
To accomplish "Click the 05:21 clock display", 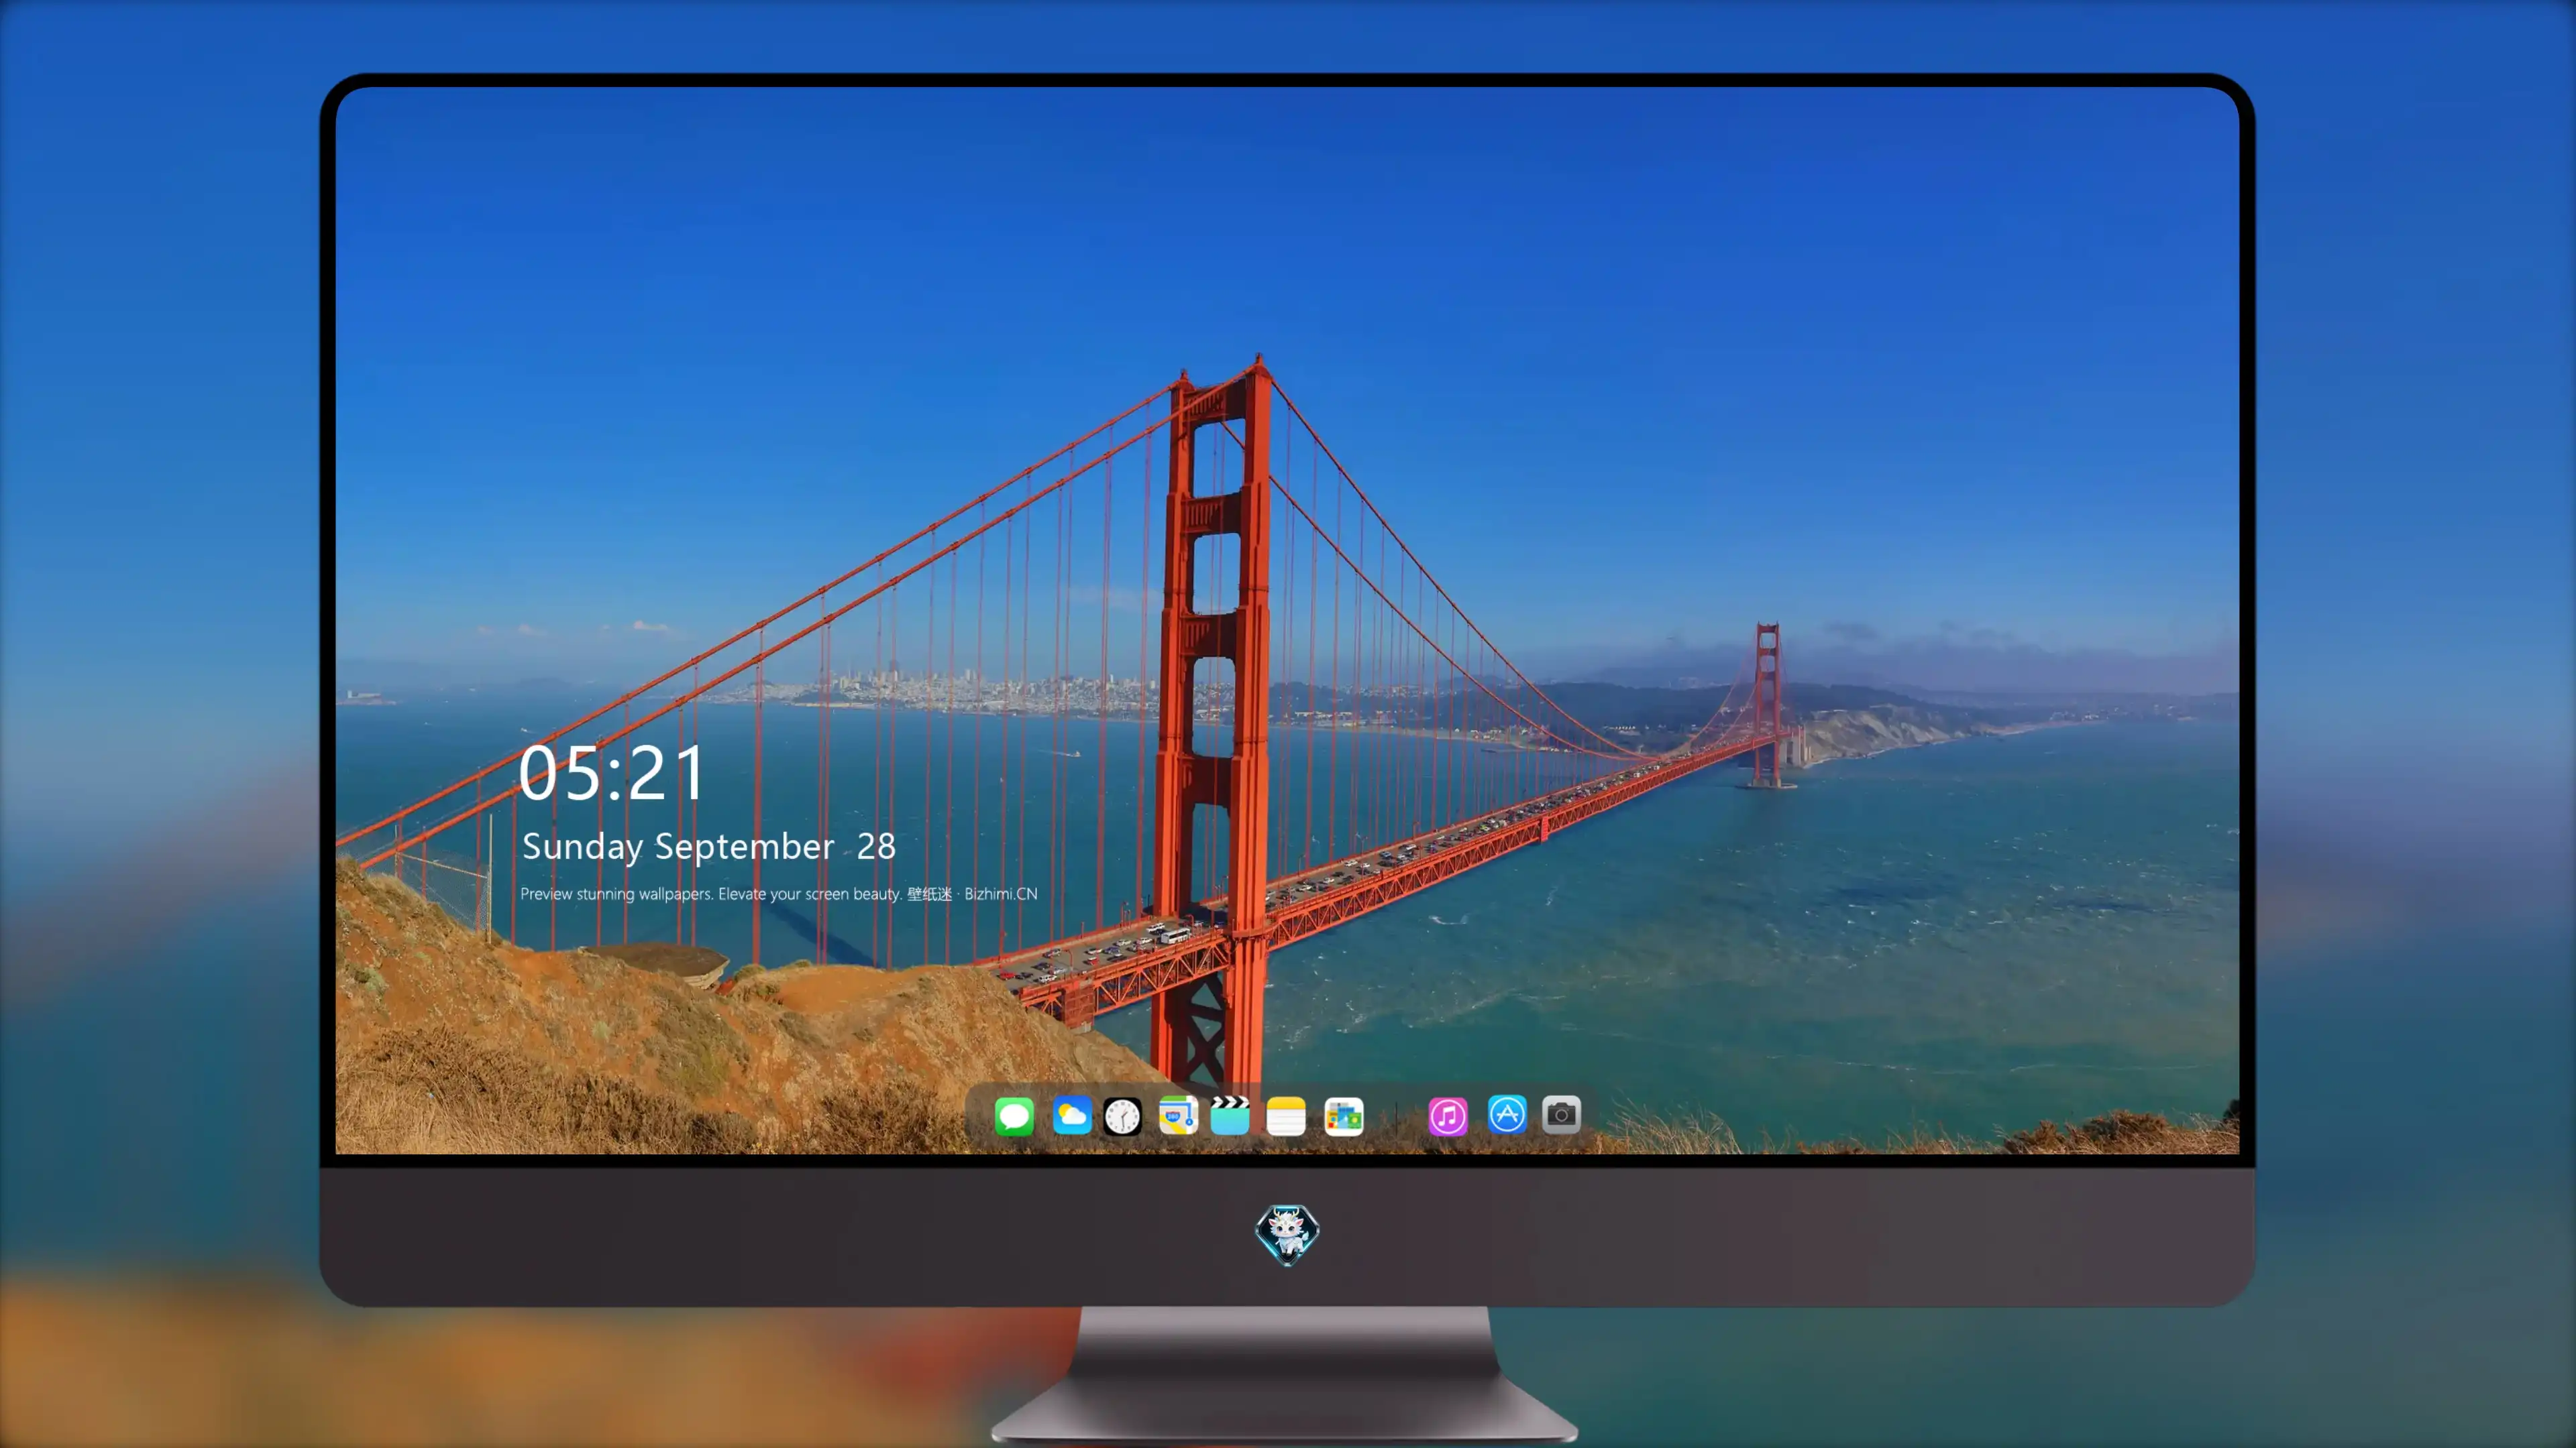I will (611, 774).
